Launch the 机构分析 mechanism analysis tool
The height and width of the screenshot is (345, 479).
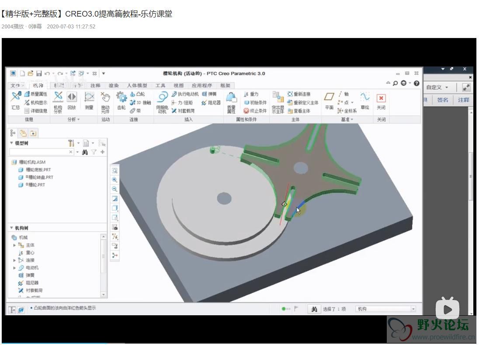pos(58,102)
